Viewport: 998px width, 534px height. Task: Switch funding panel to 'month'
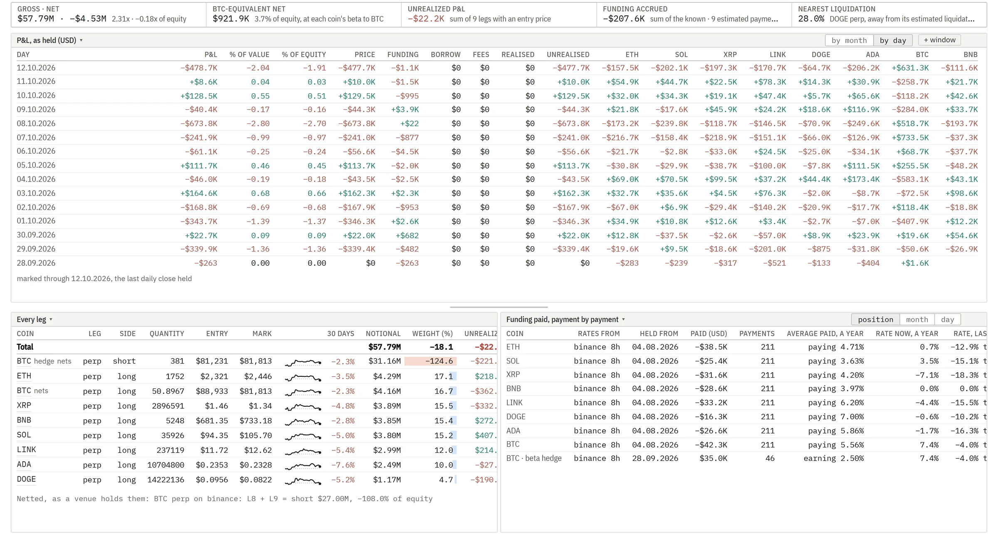917,319
